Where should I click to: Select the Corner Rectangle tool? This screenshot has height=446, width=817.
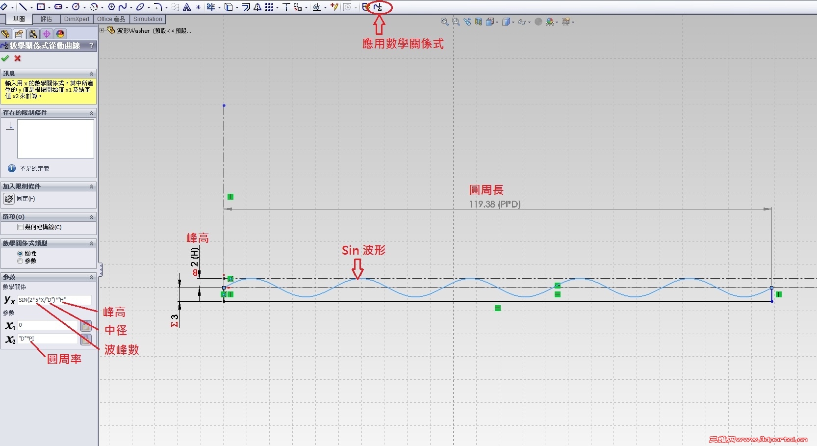click(x=41, y=7)
